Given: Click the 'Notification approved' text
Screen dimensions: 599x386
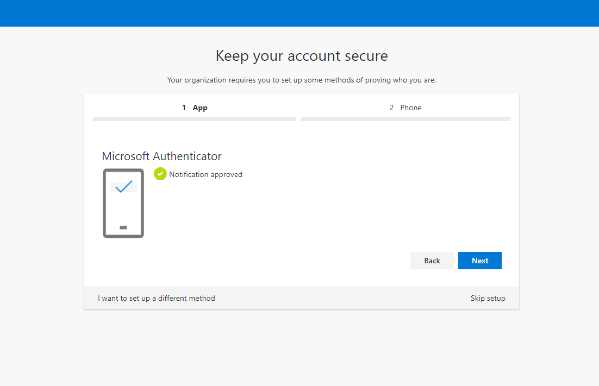Looking at the screenshot, I should 205,174.
